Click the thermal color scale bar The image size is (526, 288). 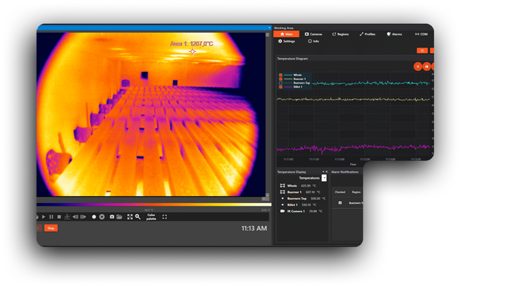point(150,204)
